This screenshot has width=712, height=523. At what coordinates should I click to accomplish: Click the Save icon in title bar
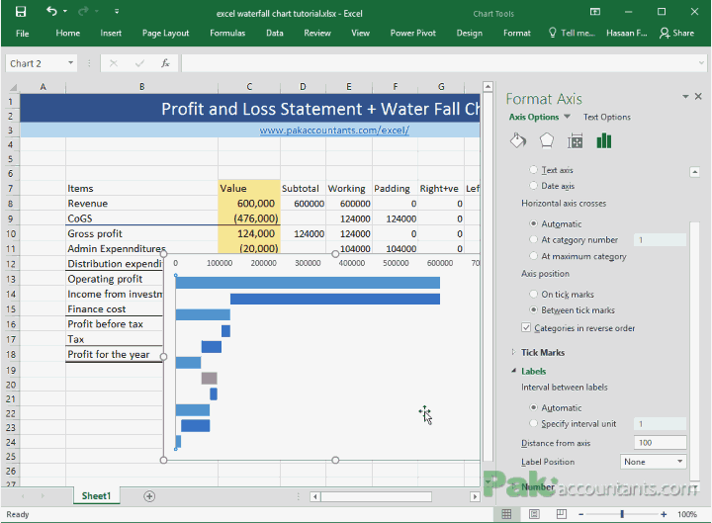[21, 12]
